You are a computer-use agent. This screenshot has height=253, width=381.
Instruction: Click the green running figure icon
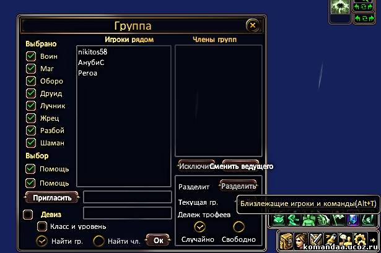coord(294,220)
